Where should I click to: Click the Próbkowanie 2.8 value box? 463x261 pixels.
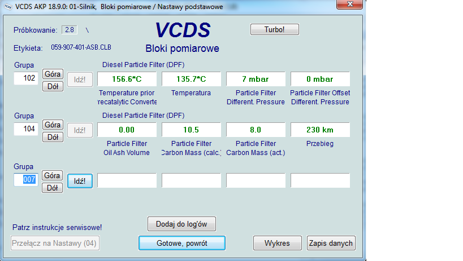[x=70, y=30]
